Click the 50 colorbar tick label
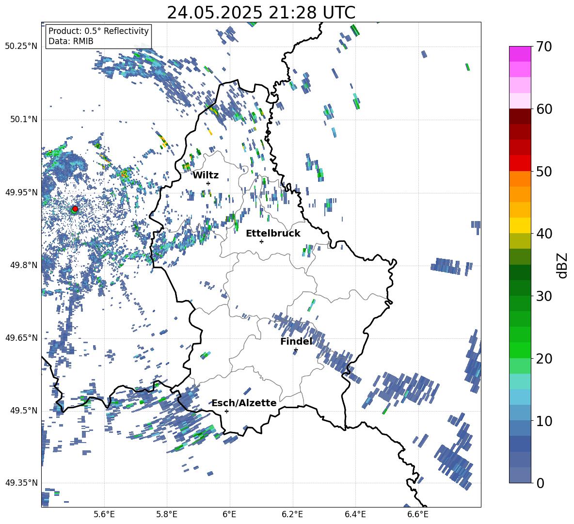This screenshot has width=574, height=524. click(x=544, y=171)
